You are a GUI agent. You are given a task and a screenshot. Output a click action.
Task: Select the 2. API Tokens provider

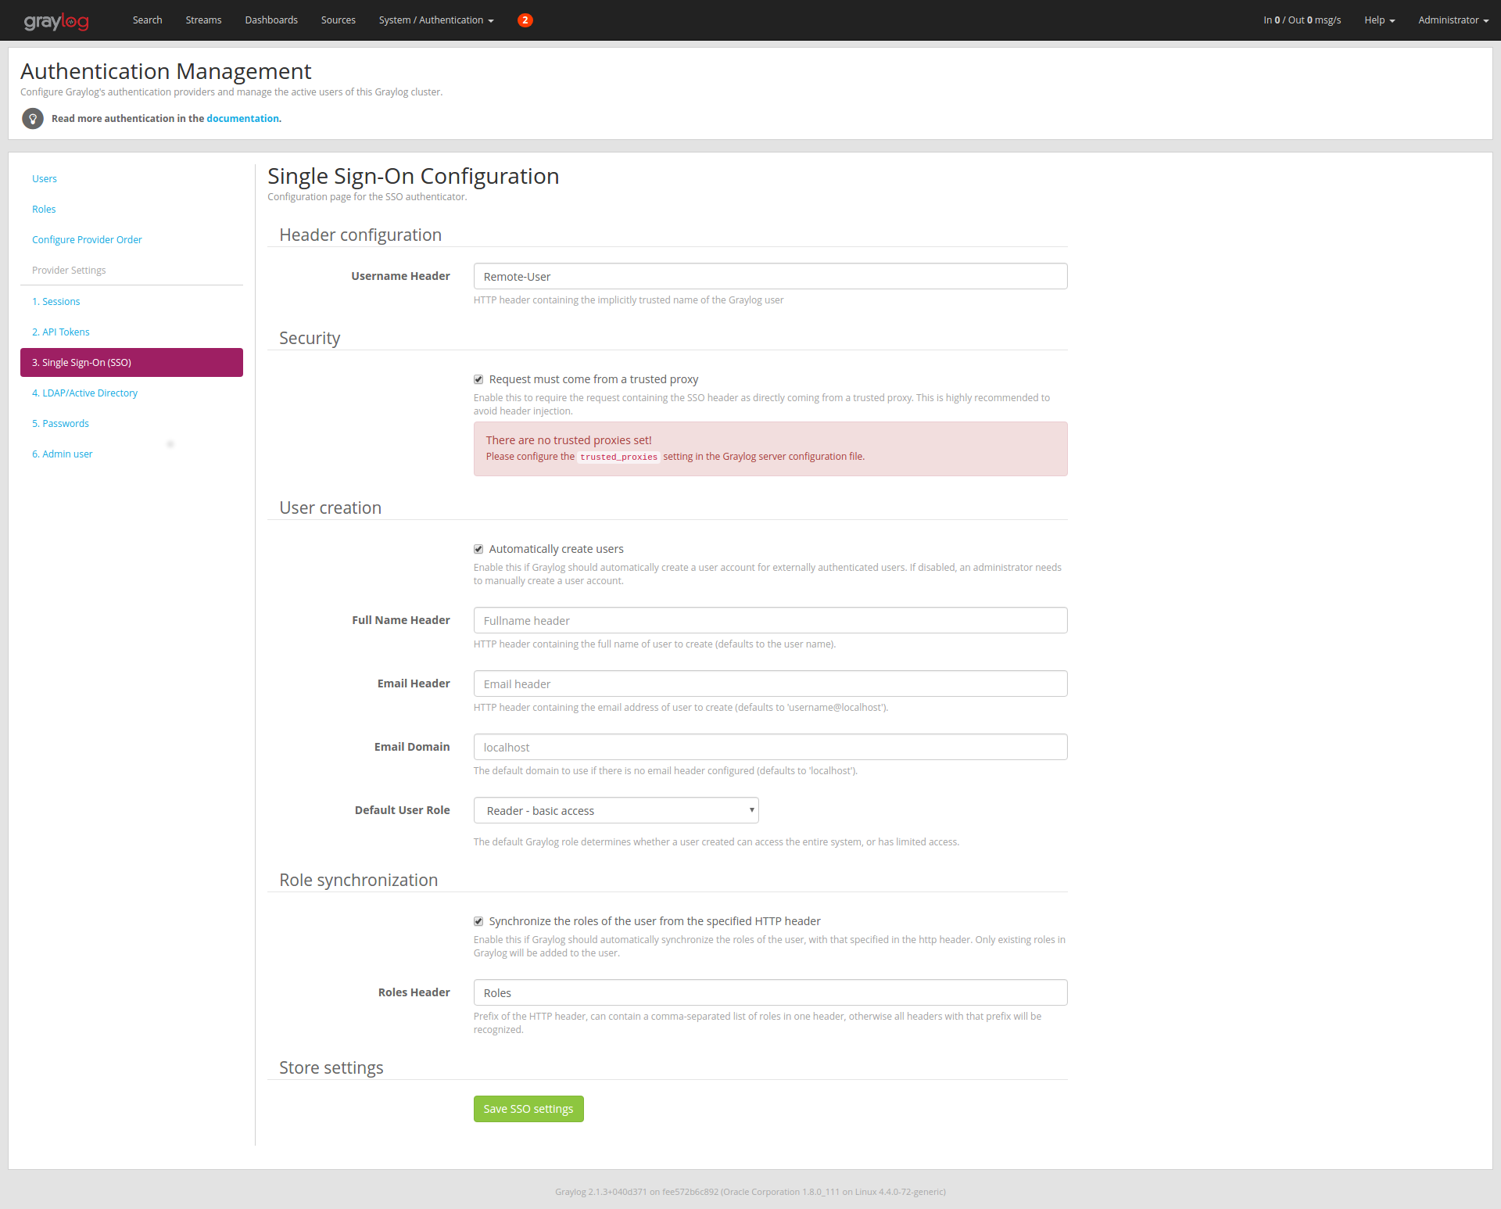(61, 332)
